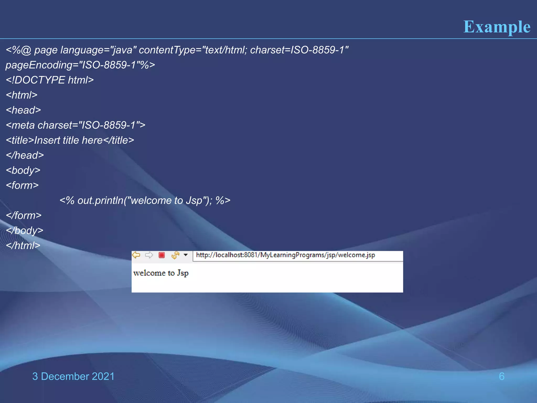The width and height of the screenshot is (537, 403).
Task: Click the meta charset tag line
Action: (76, 125)
